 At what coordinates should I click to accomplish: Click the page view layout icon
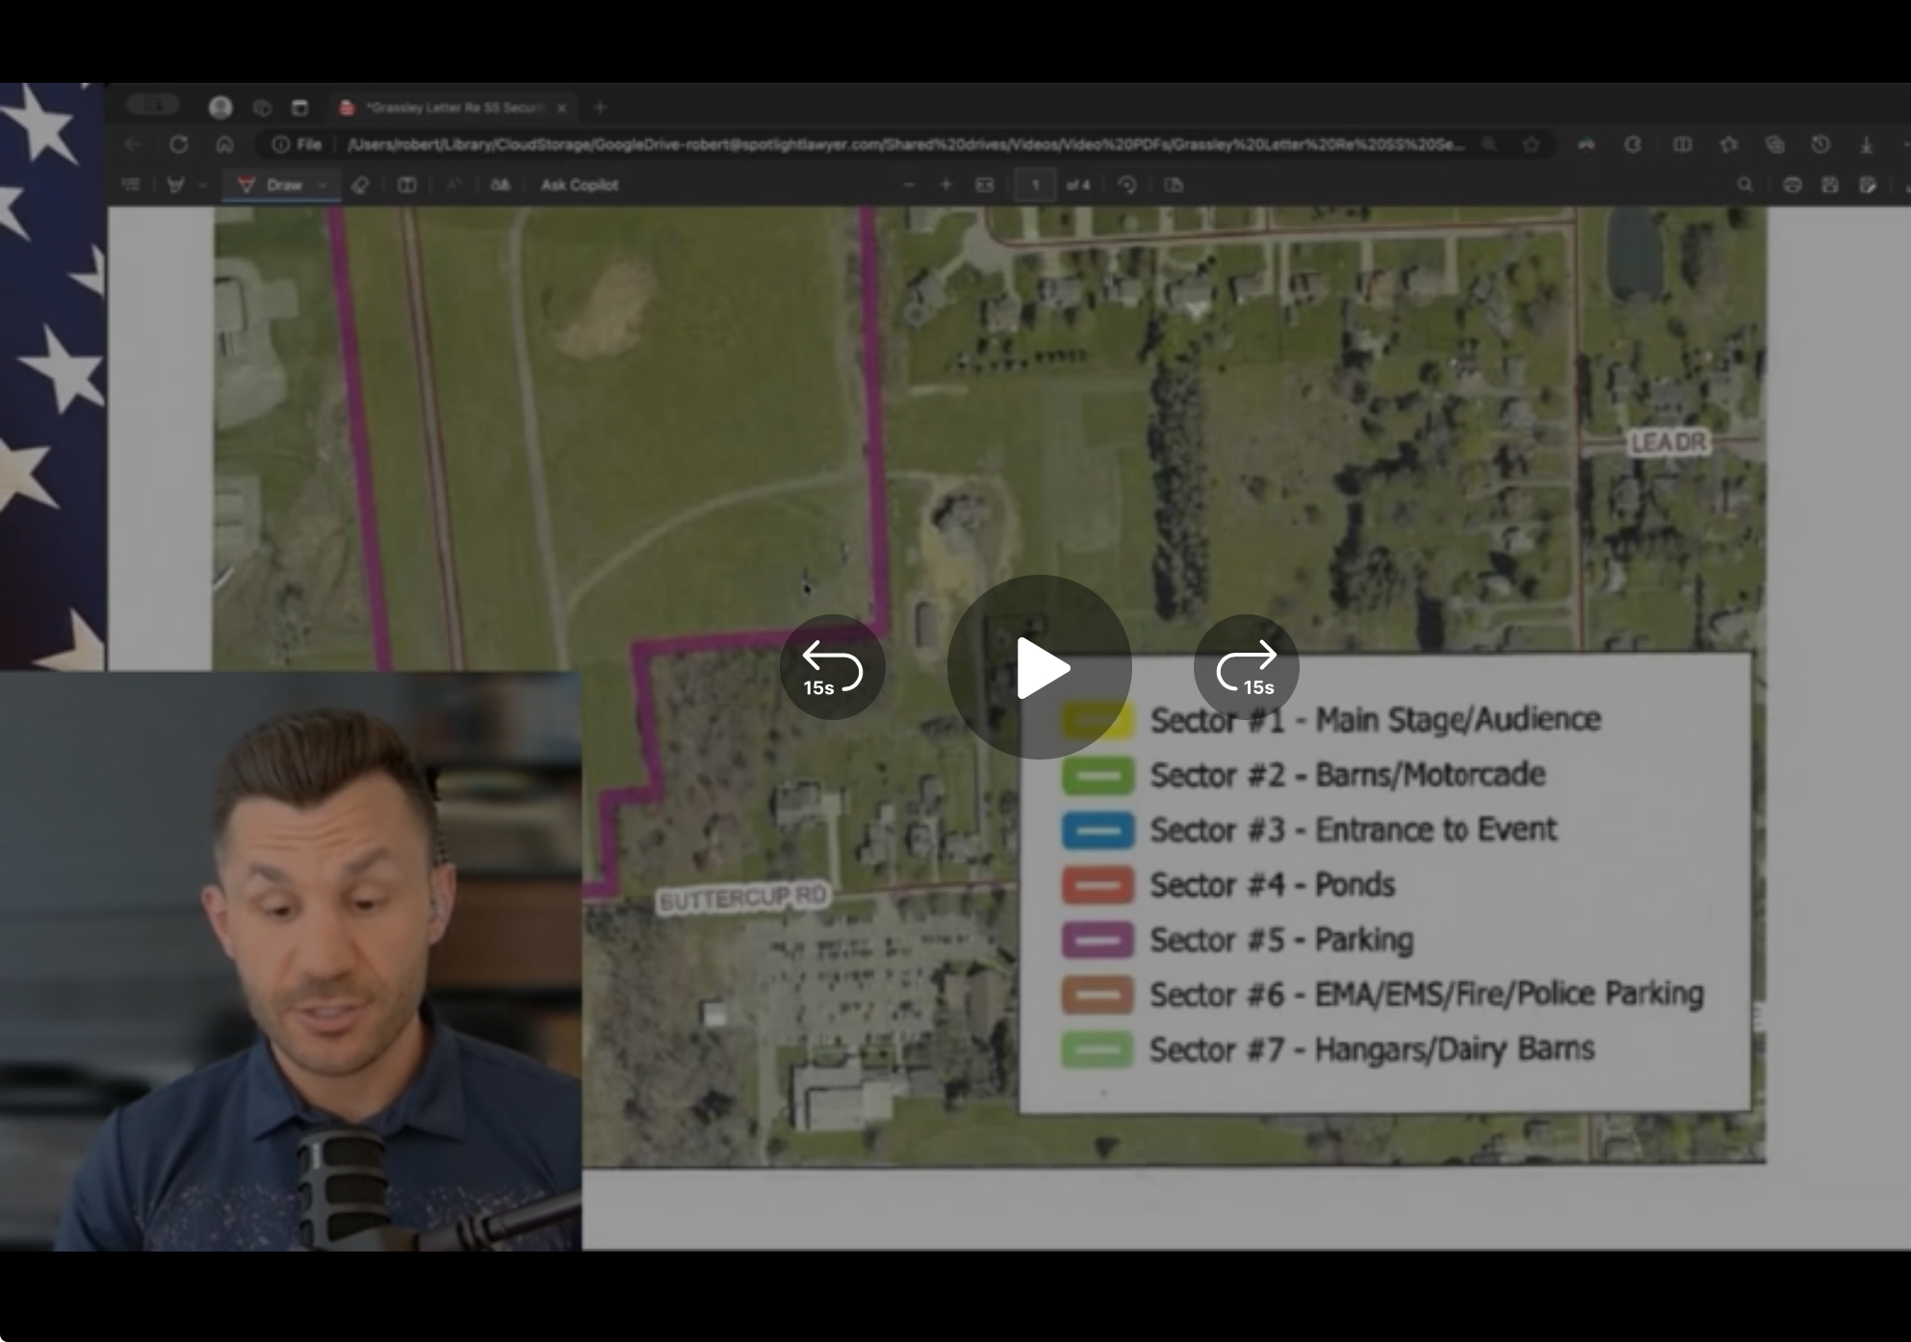pos(407,185)
